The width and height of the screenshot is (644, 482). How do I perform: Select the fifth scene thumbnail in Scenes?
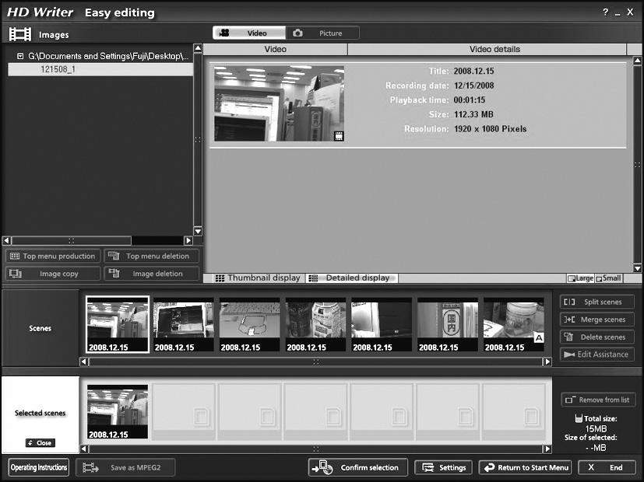click(x=382, y=324)
